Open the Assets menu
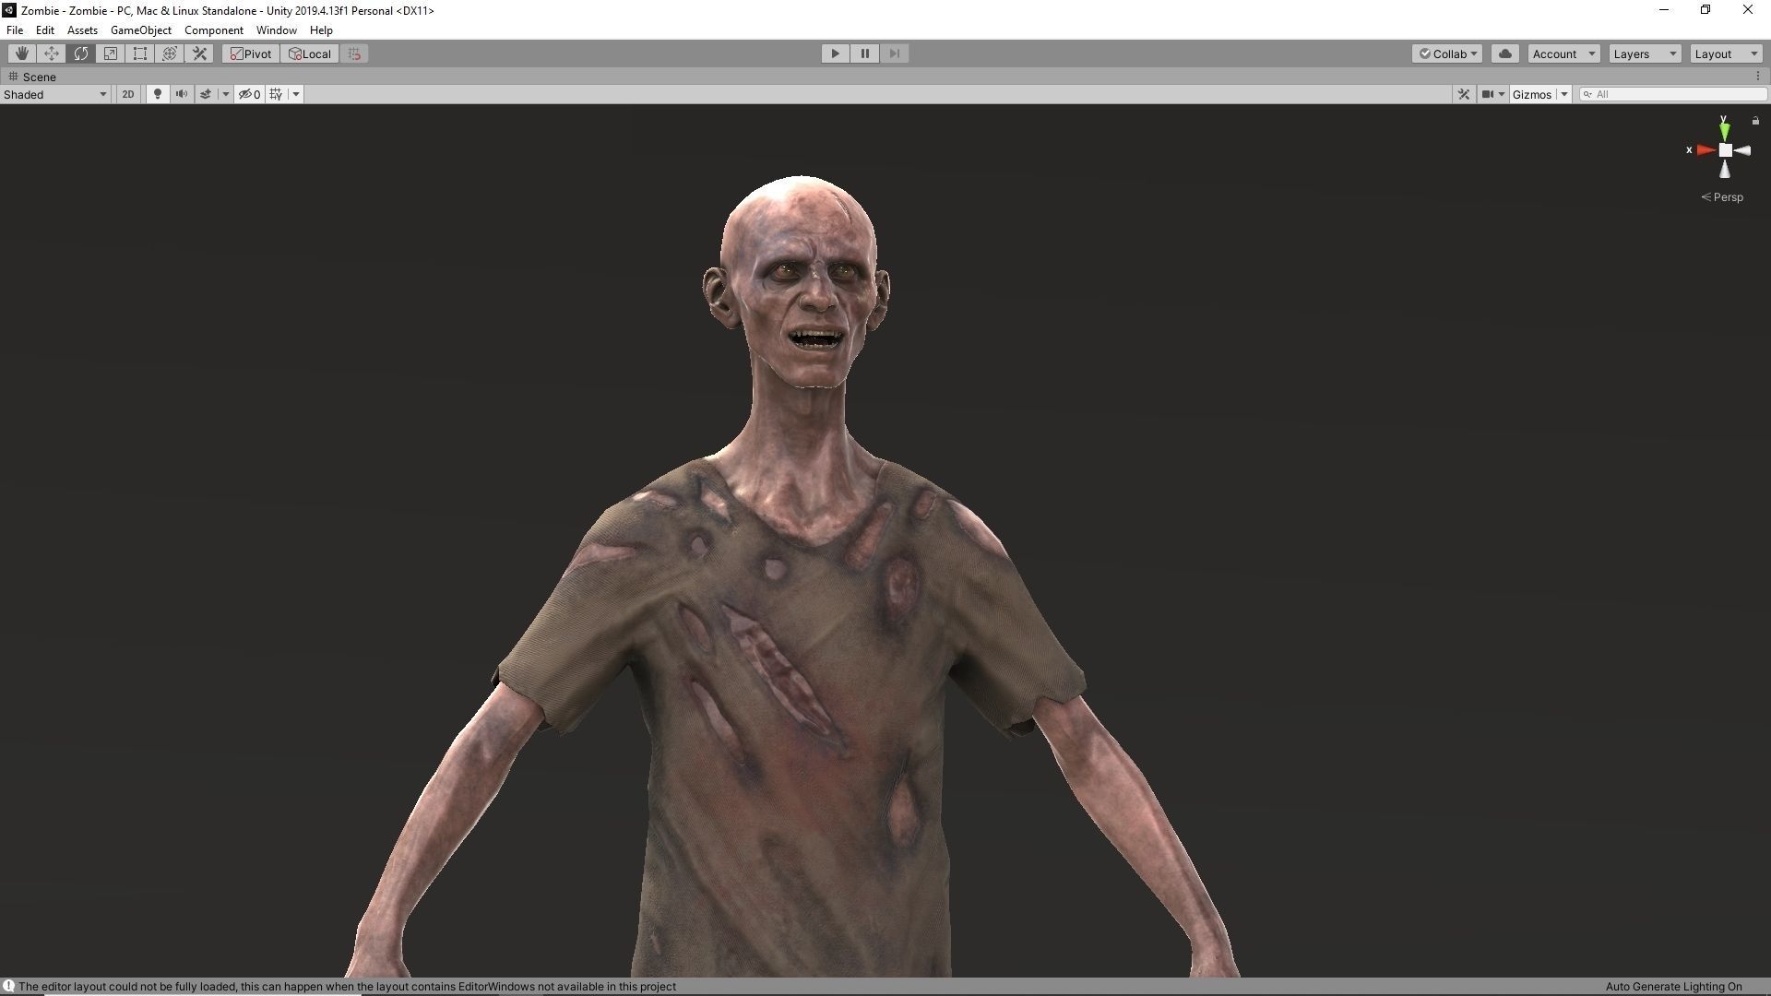The image size is (1771, 996). tap(82, 30)
